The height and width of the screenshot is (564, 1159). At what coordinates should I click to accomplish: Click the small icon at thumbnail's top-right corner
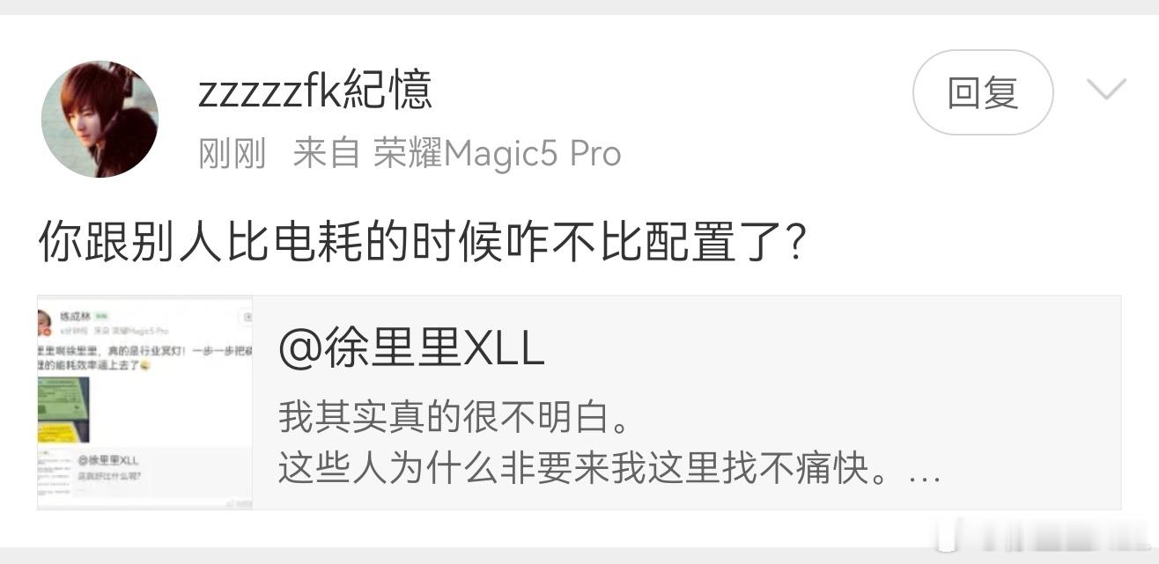tap(247, 317)
